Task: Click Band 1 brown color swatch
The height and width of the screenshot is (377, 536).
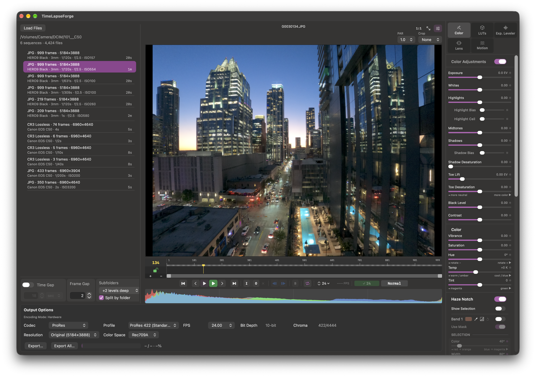Action: (468, 319)
